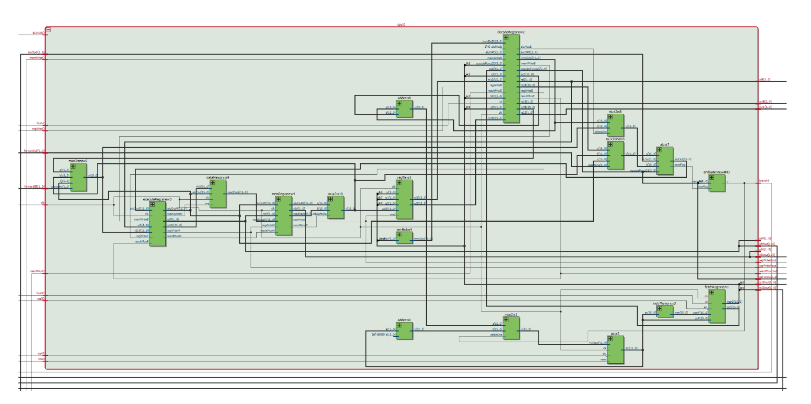811x404 pixels.
Task: Select the stallD input port
Action: click(41, 299)
